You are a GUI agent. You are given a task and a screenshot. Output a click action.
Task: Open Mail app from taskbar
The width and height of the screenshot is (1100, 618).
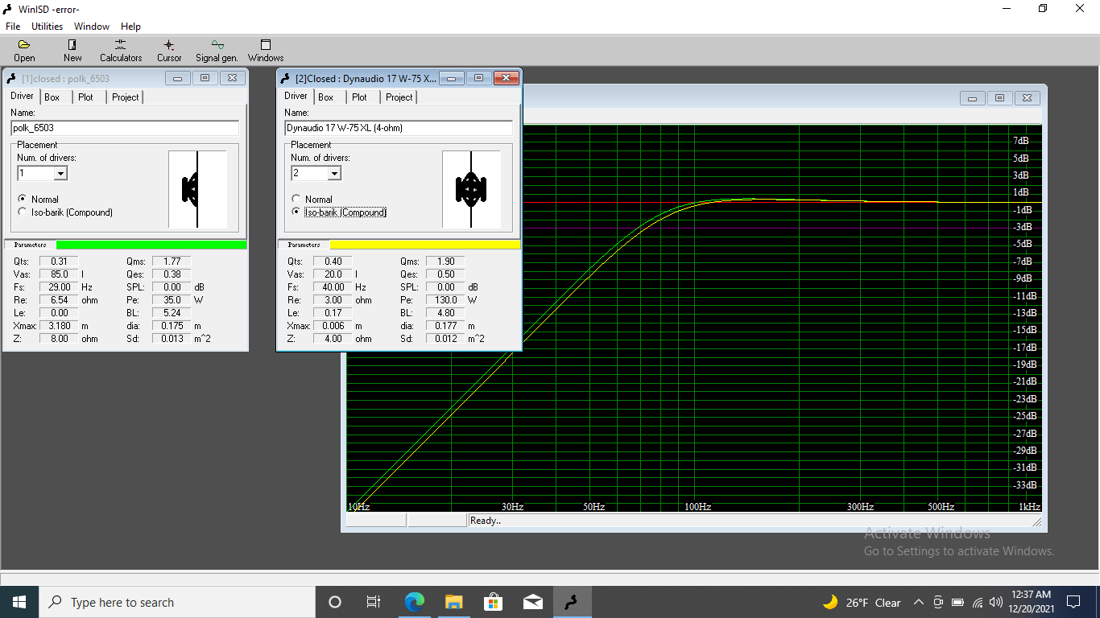[533, 602]
